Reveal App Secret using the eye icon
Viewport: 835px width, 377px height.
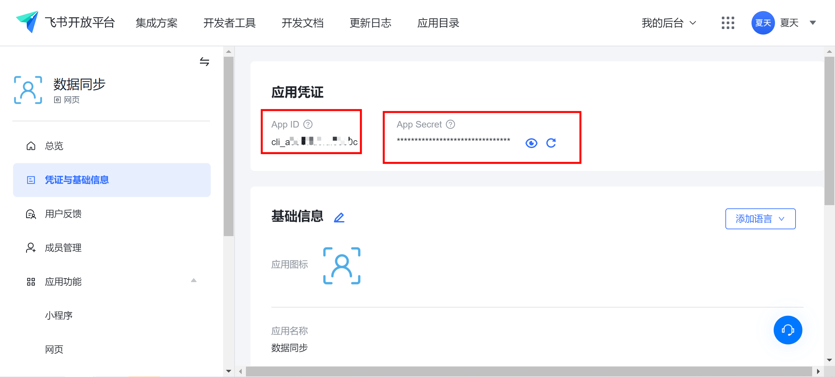click(531, 143)
